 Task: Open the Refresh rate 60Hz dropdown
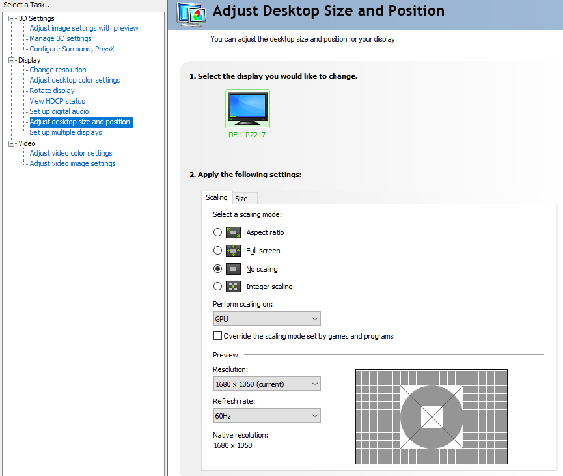(x=267, y=415)
